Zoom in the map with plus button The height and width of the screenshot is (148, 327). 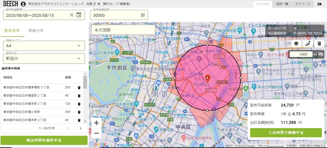click(x=96, y=123)
